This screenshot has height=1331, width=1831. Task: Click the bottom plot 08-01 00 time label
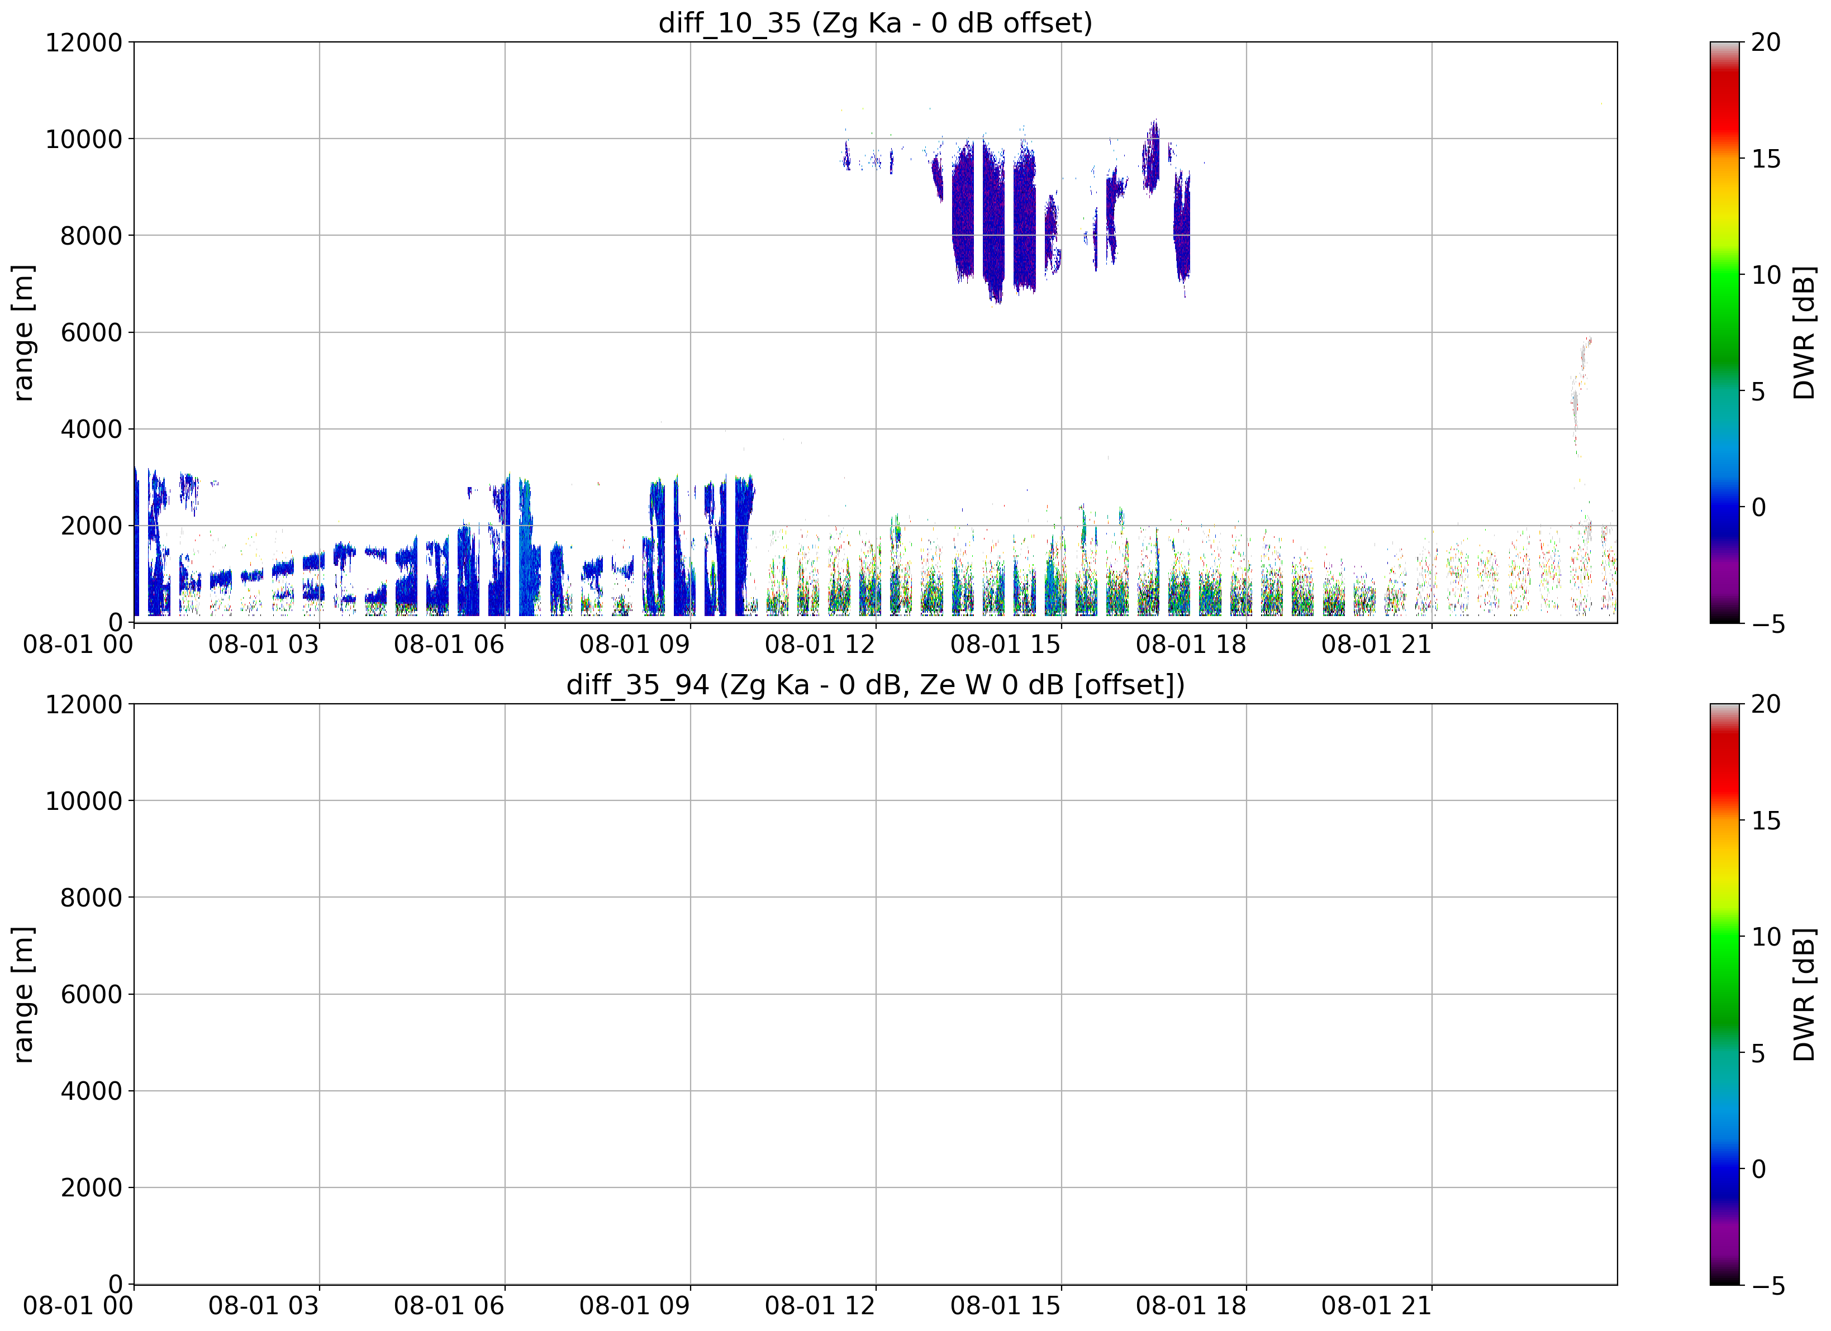[x=78, y=1306]
